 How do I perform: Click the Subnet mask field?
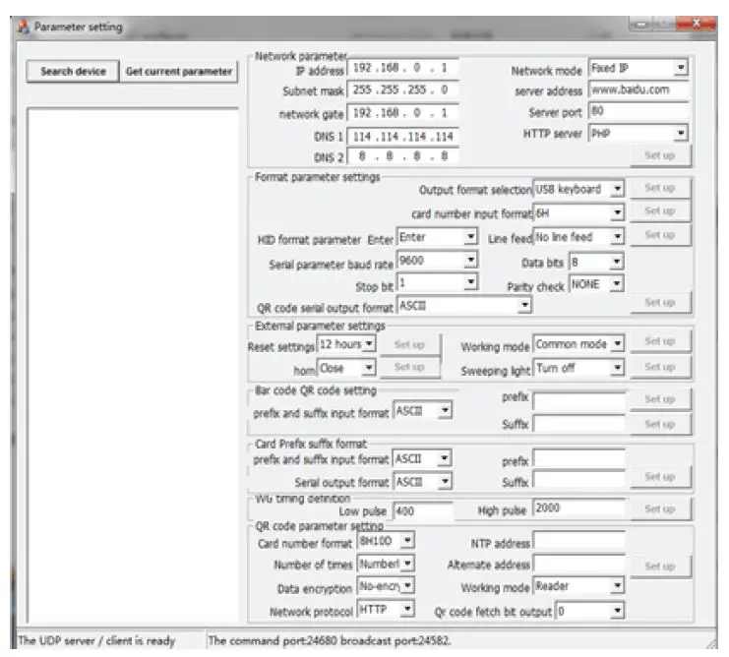[402, 90]
